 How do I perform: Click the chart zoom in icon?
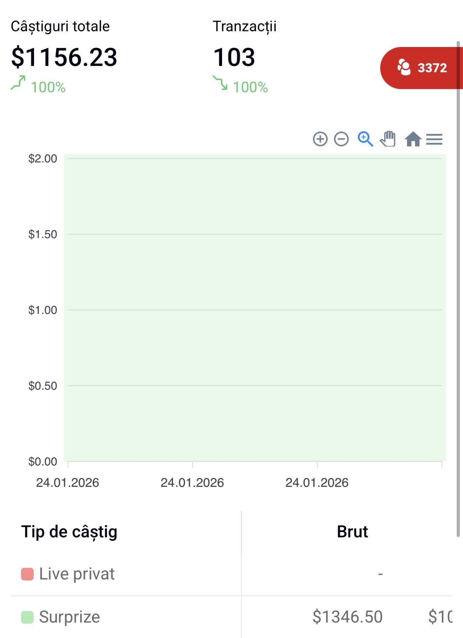pos(320,139)
